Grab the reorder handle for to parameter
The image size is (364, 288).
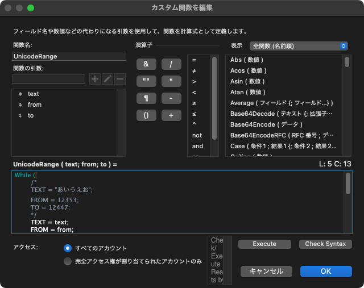(20, 115)
